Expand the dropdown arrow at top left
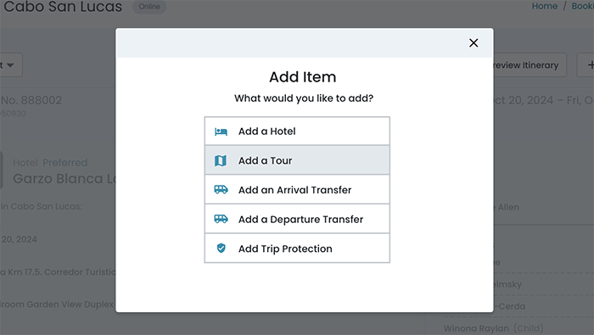The image size is (594, 335). pos(10,65)
